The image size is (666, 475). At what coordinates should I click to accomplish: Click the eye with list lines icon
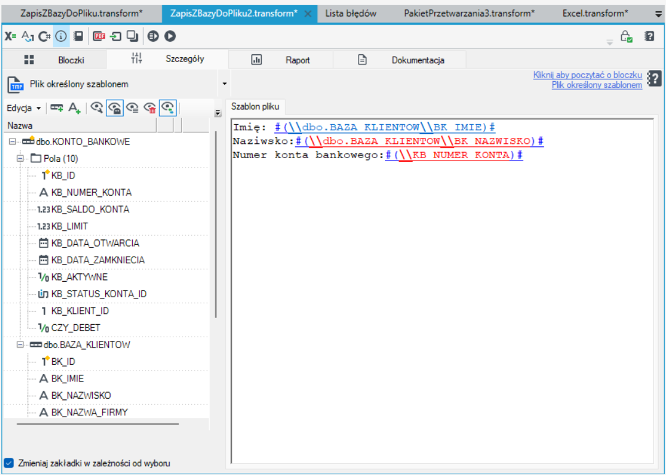(x=132, y=108)
